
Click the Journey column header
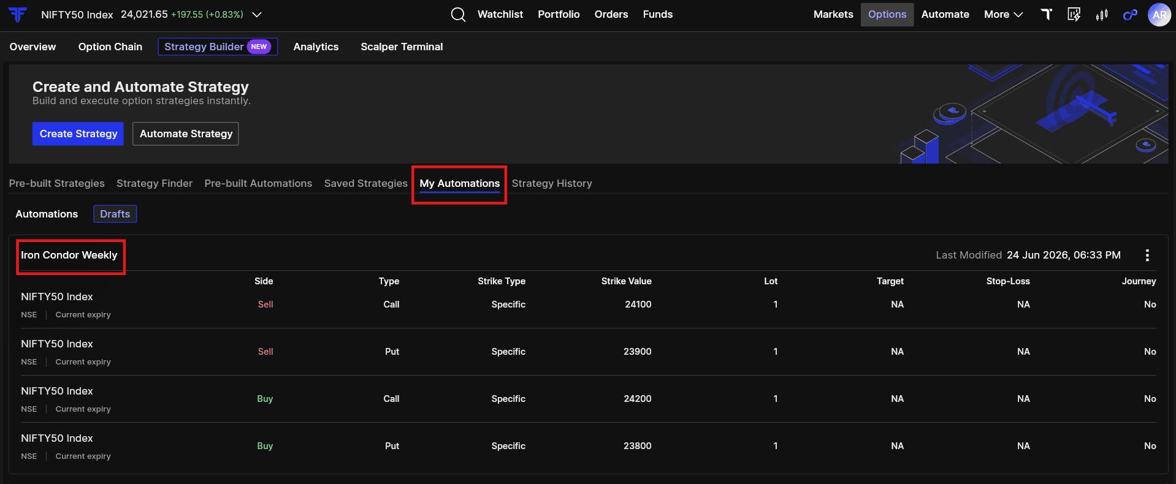coord(1139,281)
